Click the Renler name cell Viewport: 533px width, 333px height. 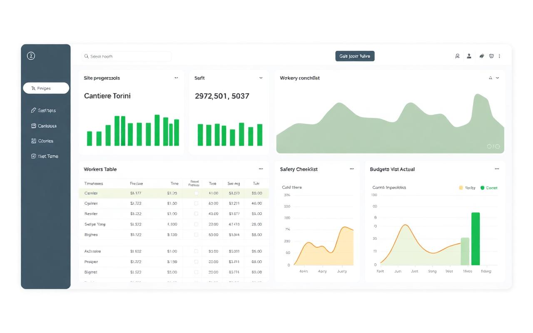pos(91,214)
